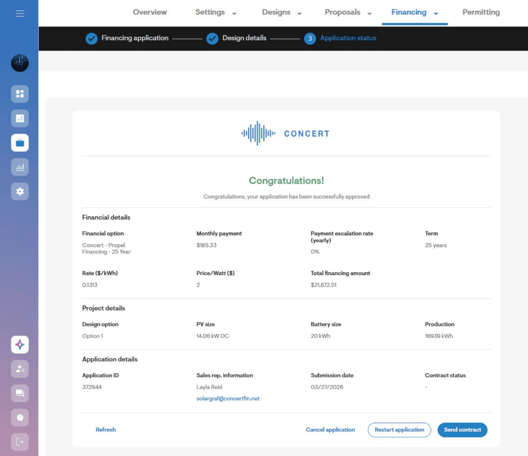The height and width of the screenshot is (456, 528).
Task: Open the user management icon in sidebar
Action: click(20, 369)
